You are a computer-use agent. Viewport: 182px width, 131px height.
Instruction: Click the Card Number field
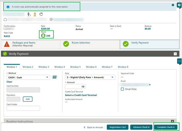pos(23,90)
